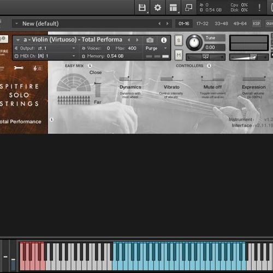This screenshot has height=273, width=273.
Task: Click the Tune label
Action: [x=210, y=38]
